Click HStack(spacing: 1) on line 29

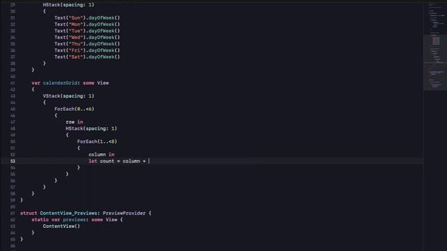68,5
